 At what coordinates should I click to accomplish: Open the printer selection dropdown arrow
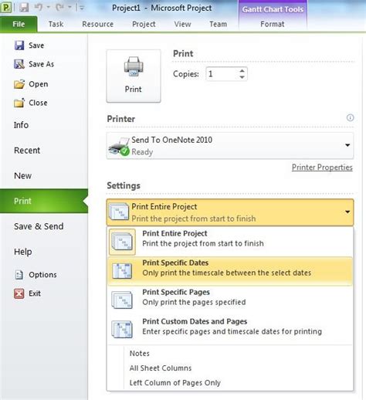pyautogui.click(x=347, y=145)
